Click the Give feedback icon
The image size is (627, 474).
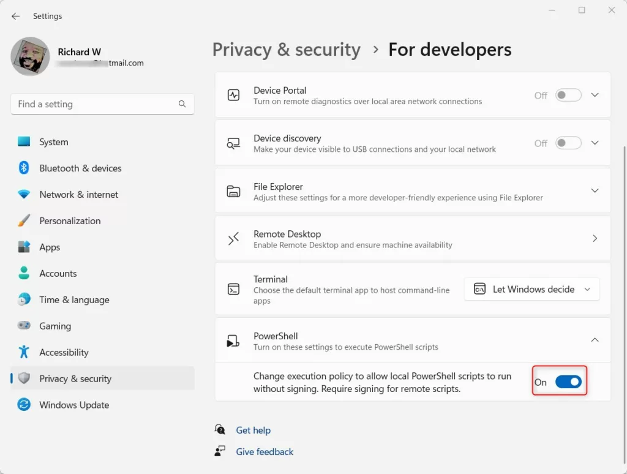220,451
